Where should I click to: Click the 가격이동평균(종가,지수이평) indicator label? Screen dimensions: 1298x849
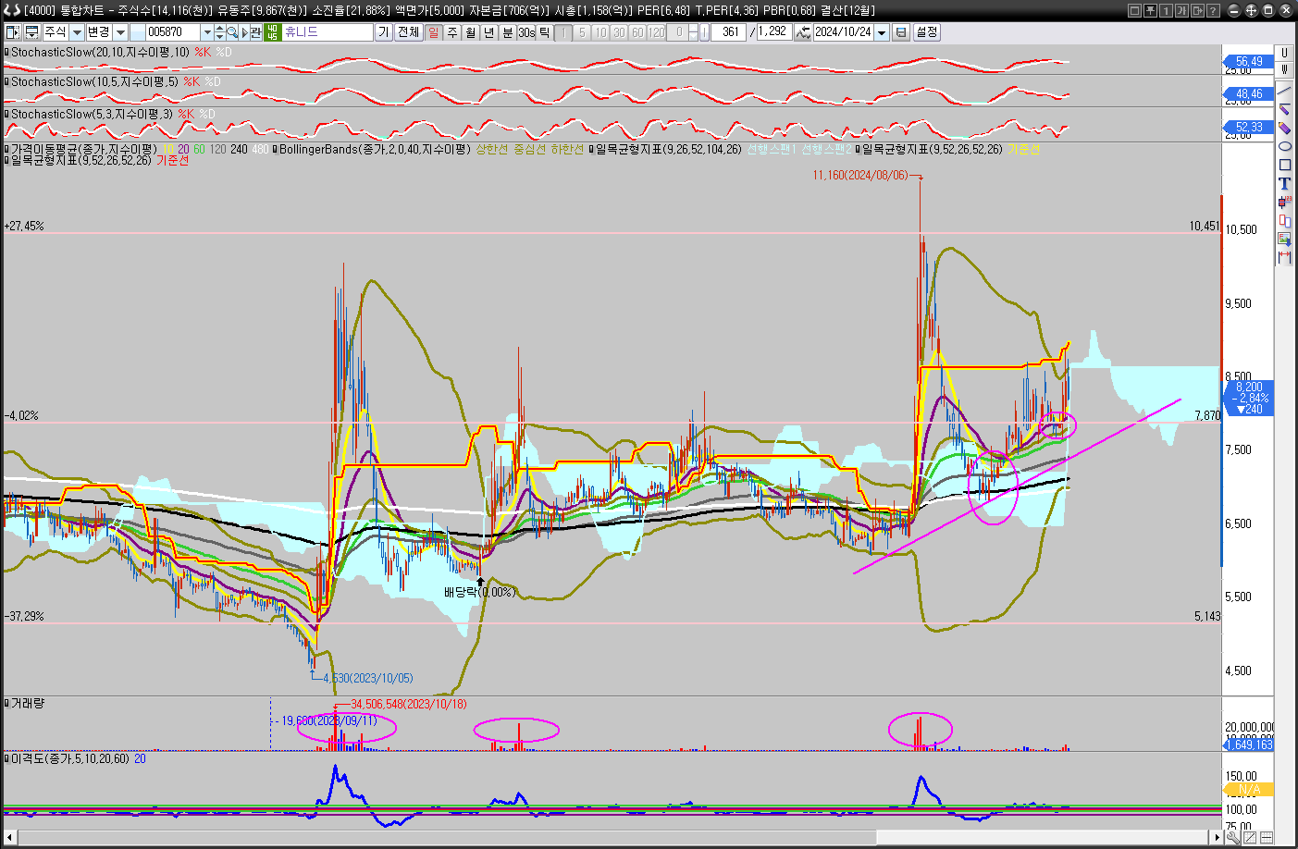coord(84,149)
